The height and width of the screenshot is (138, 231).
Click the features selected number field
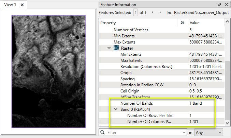pyautogui.click(x=135, y=13)
